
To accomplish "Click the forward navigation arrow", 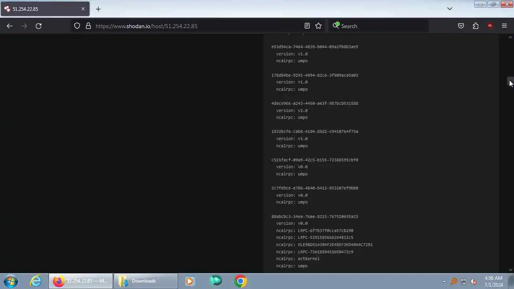I will [x=24, y=26].
